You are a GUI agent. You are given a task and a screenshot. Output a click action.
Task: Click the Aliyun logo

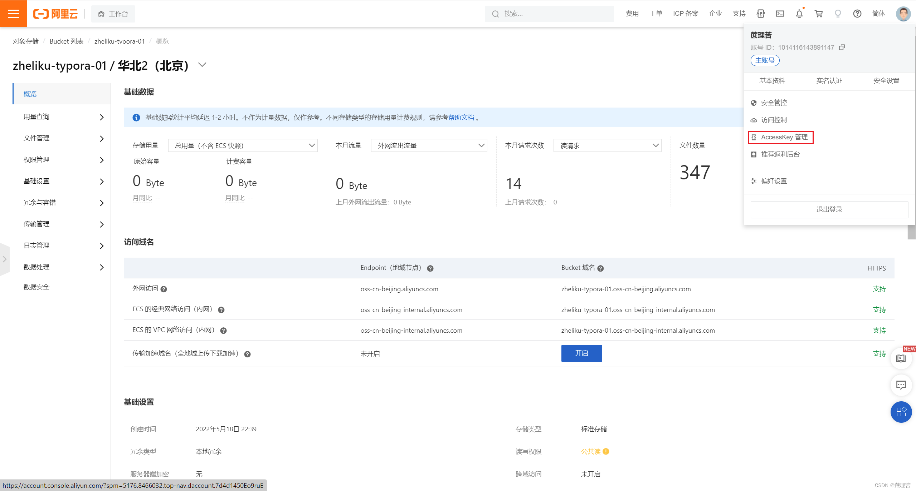pyautogui.click(x=55, y=14)
